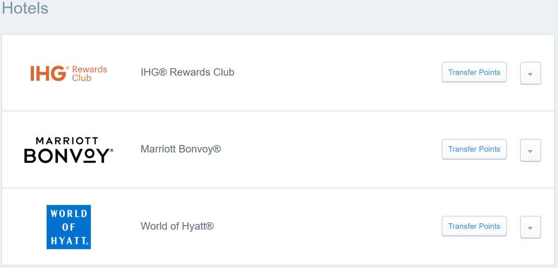Click the IHG Rewards Club logo
Screen dimensions: 558x268
[x=69, y=73]
